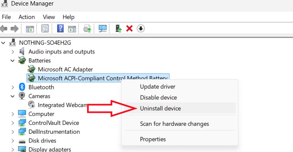Screen dimensions: 293x152
Task: Click the Back arrow toolbar icon
Action: point(4,29)
